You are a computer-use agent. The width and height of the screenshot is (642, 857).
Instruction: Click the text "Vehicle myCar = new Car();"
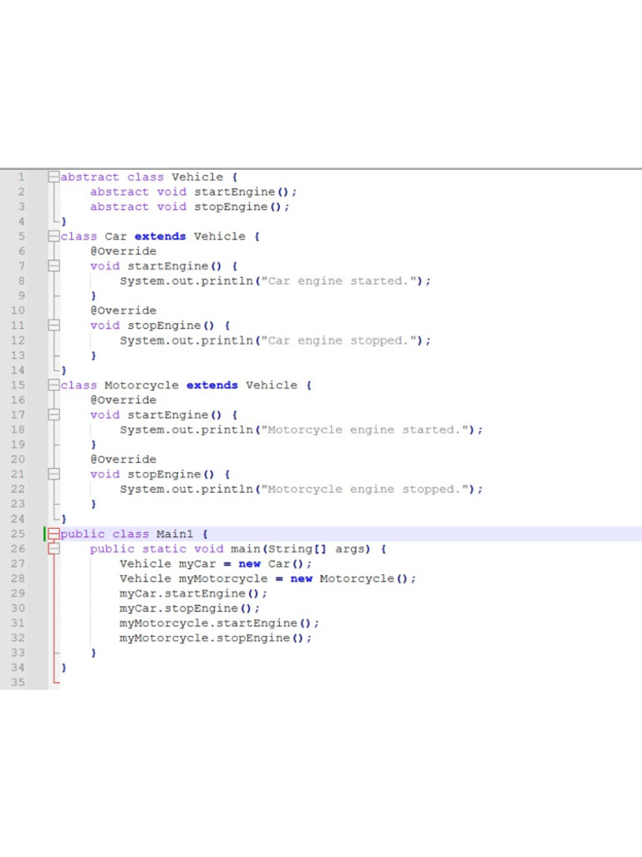(216, 563)
